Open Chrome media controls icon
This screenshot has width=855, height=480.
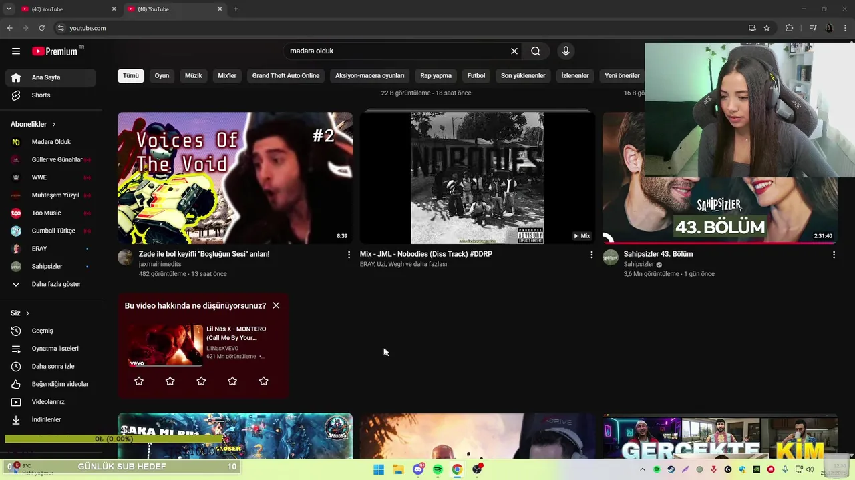pos(813,28)
